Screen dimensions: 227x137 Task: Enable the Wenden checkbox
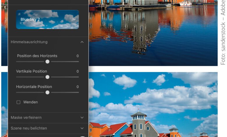click(18, 102)
